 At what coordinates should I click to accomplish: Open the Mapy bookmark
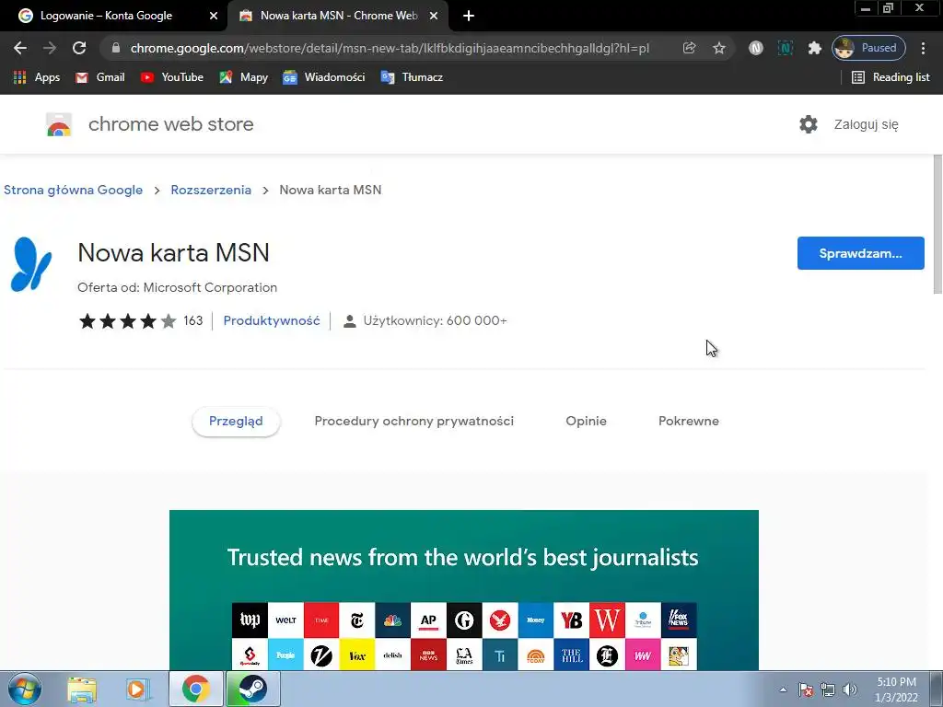point(244,77)
